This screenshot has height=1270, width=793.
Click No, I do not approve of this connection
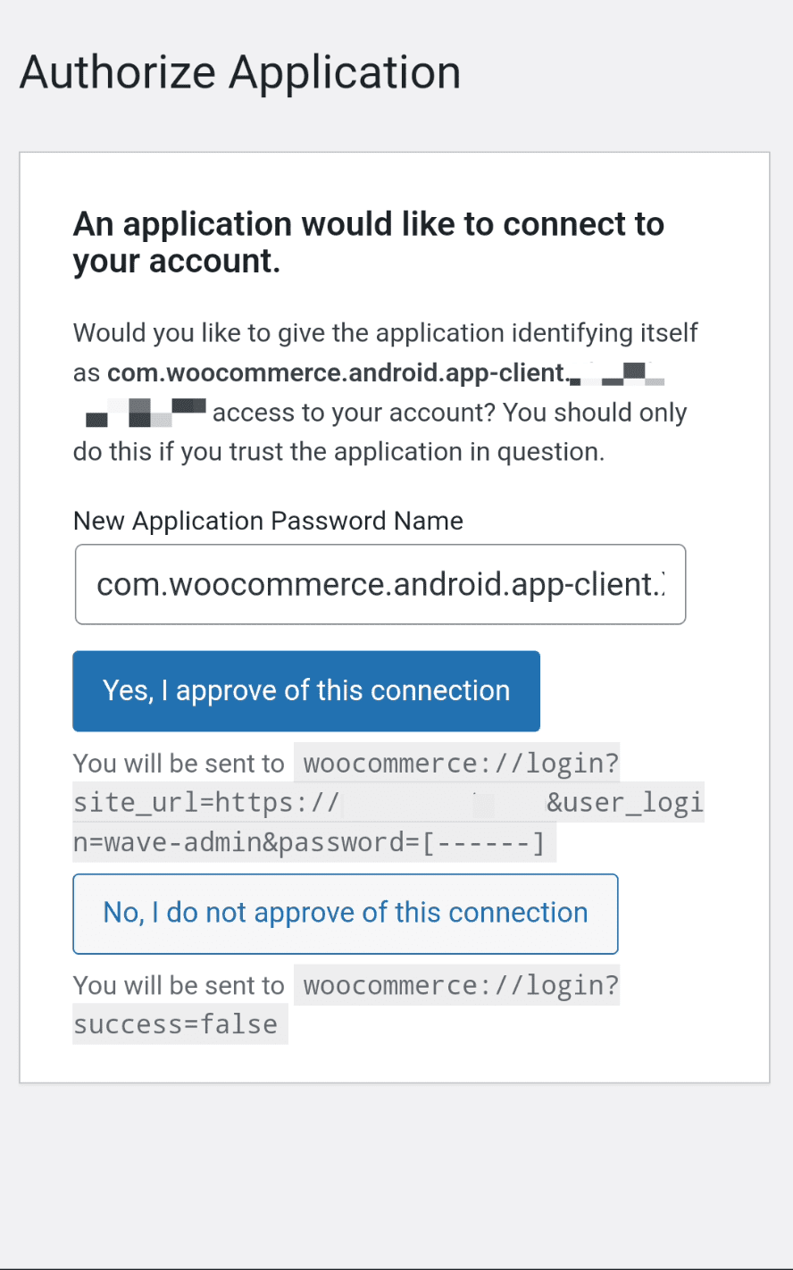346,913
